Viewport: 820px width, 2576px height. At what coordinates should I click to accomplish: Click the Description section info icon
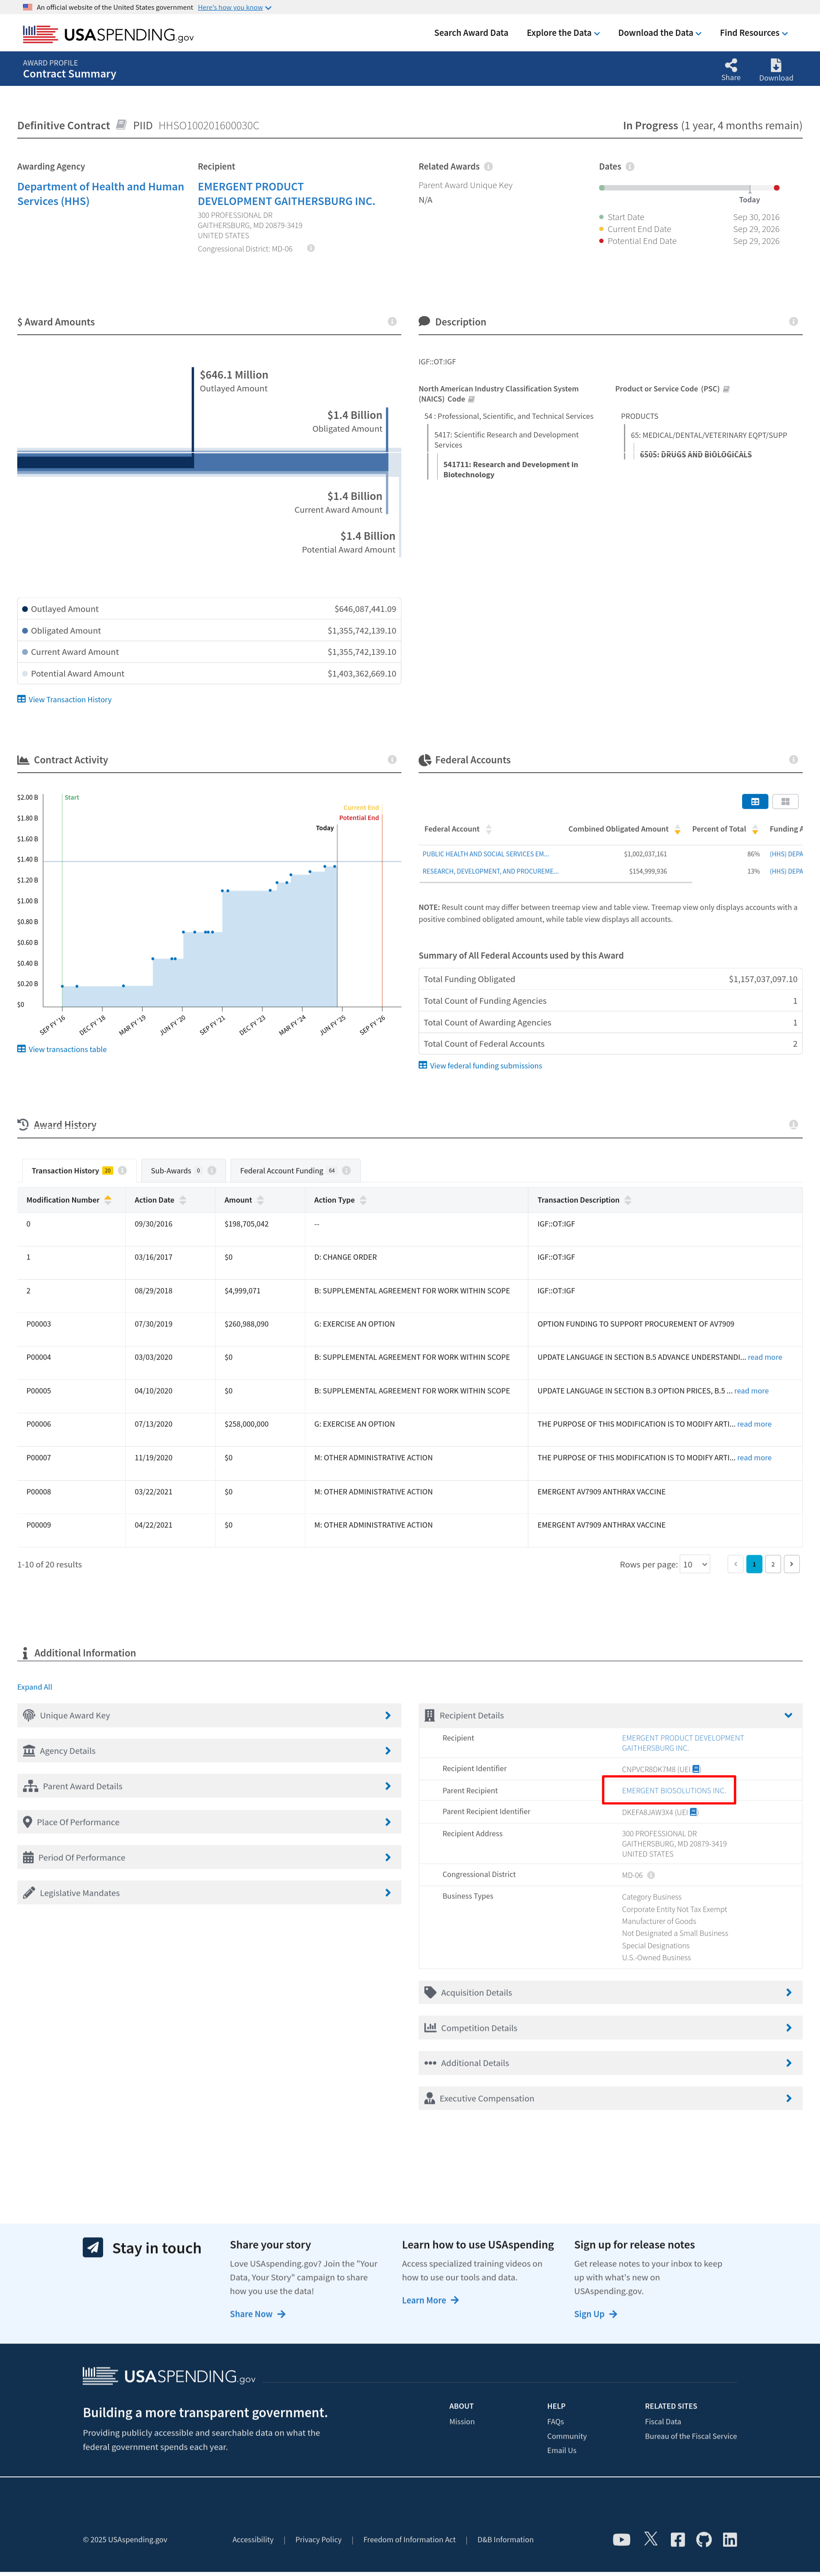tap(793, 322)
